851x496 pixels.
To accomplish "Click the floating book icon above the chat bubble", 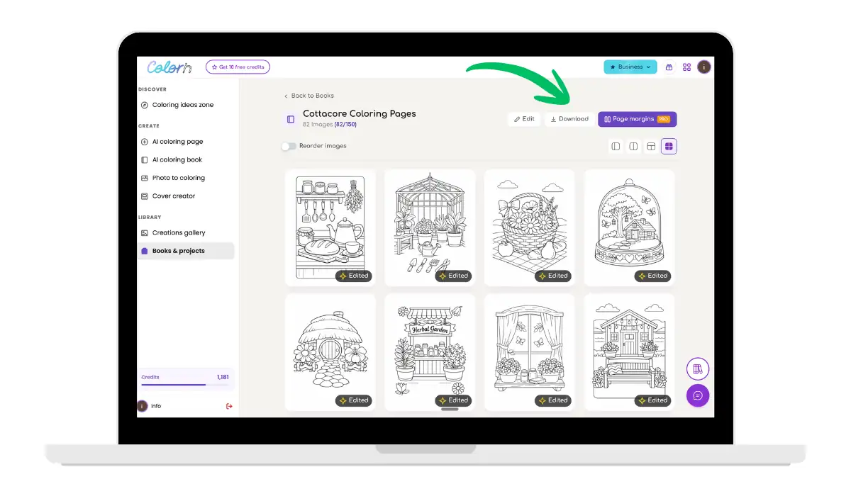I will 697,368.
